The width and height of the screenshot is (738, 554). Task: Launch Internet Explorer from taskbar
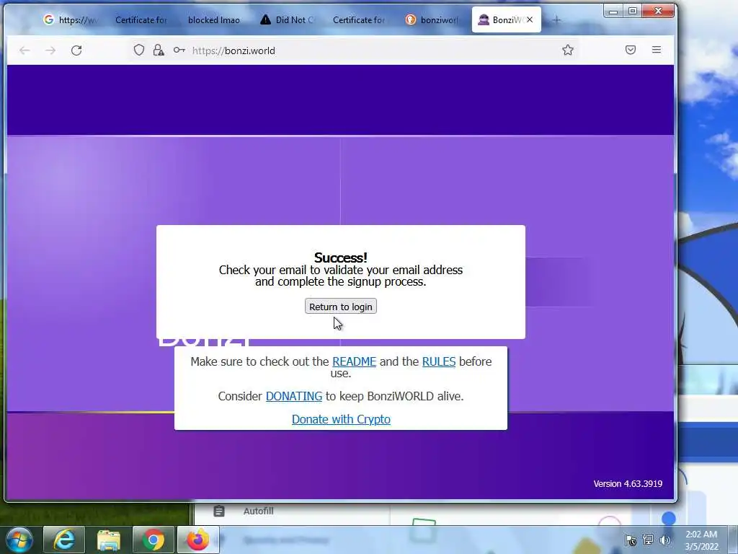pyautogui.click(x=64, y=540)
